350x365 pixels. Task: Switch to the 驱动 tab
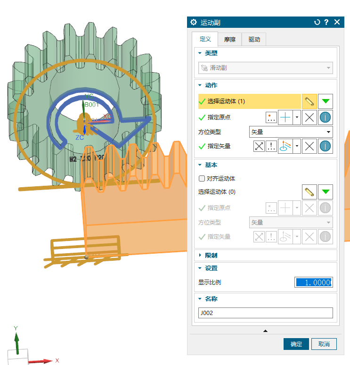254,40
